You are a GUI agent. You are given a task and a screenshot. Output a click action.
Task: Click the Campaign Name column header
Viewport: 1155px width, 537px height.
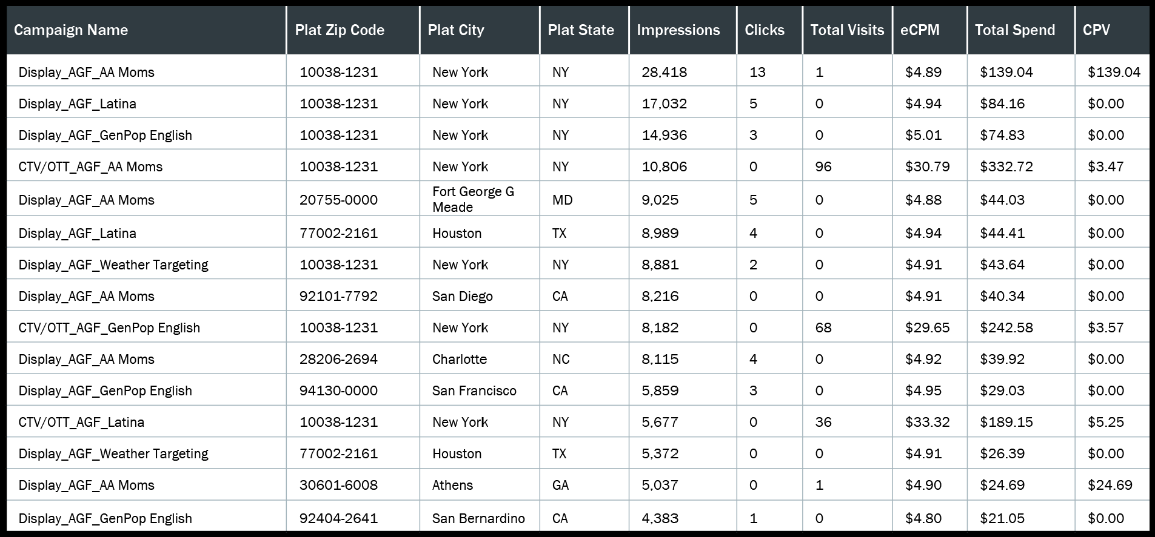click(x=71, y=30)
